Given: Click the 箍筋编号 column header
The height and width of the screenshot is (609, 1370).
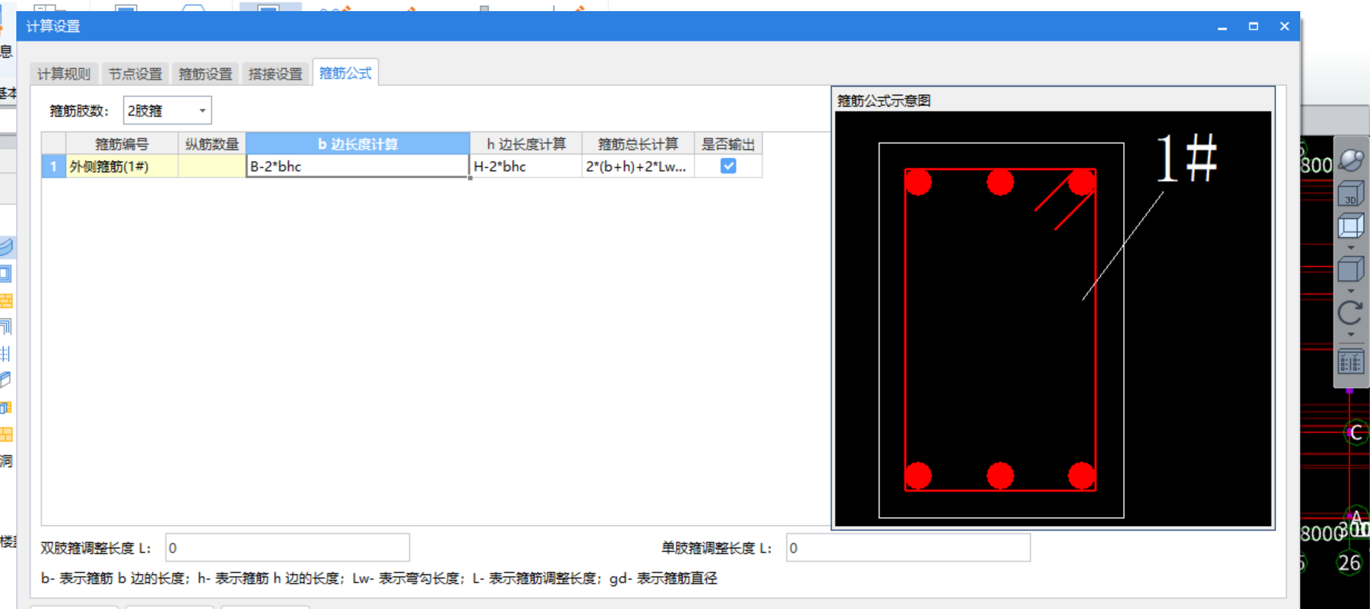Looking at the screenshot, I should click(122, 144).
